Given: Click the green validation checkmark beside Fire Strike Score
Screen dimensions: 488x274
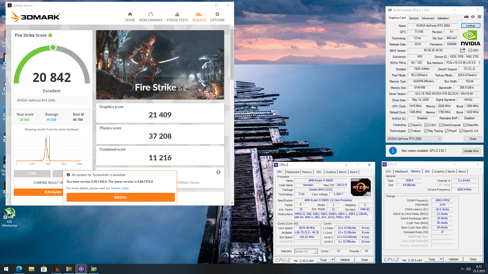Looking at the screenshot, I should pos(50,35).
